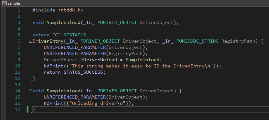Click RegistryPath argument on line 8
Image resolution: width=269 pixels, height=120 pixels.
pyautogui.click(x=125, y=53)
